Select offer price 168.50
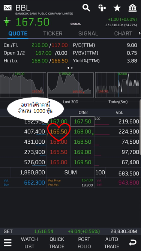141x251 pixels. point(82,142)
